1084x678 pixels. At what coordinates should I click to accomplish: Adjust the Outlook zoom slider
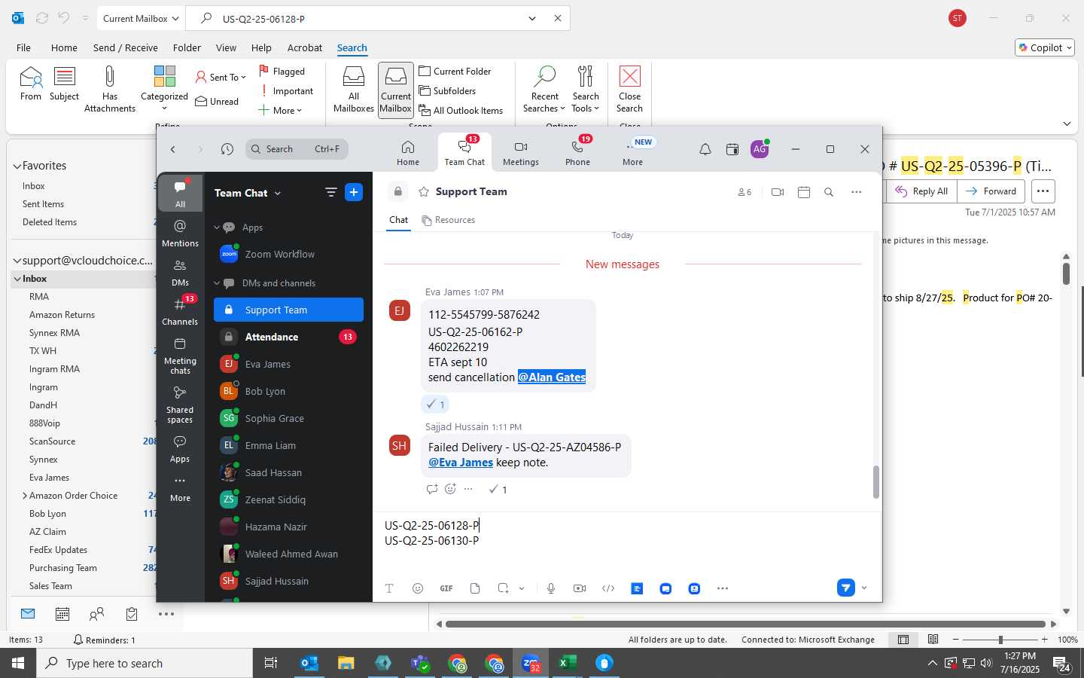[x=1000, y=640]
